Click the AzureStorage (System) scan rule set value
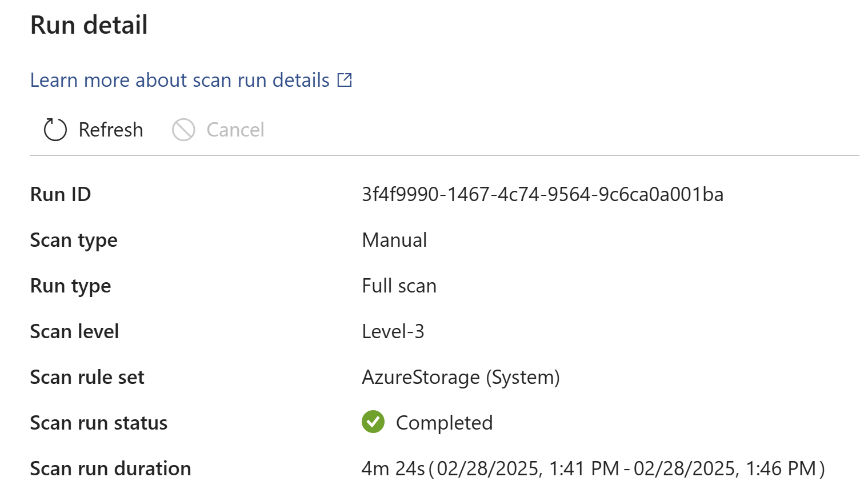Image resolution: width=864 pixels, height=501 pixels. pos(461,377)
